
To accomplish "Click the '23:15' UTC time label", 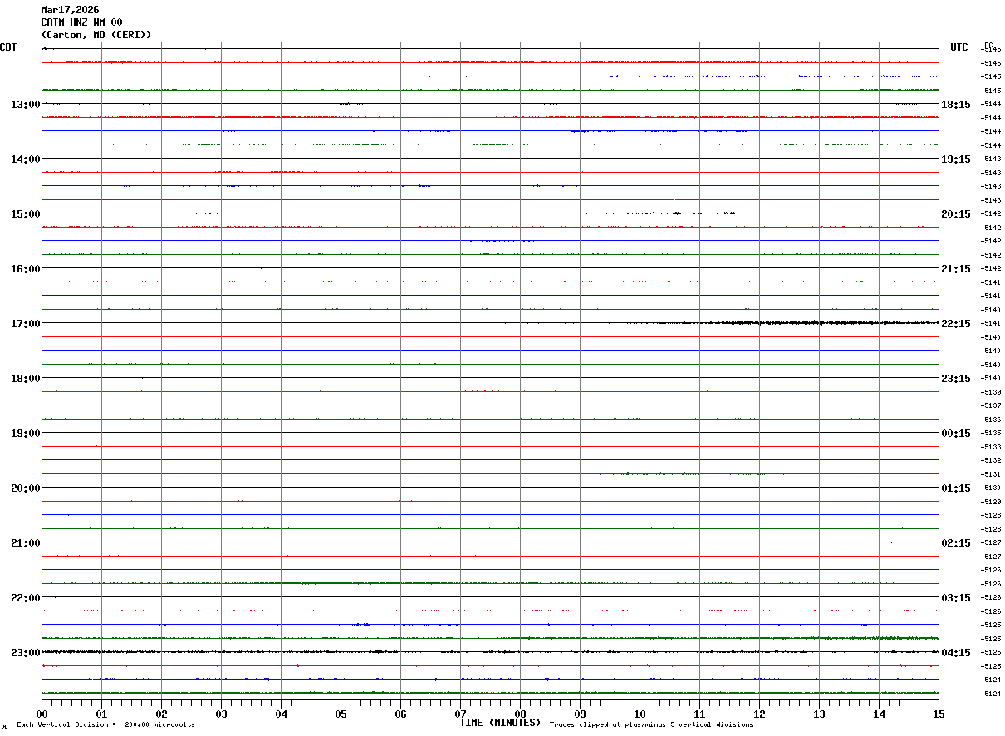I will coord(956,378).
